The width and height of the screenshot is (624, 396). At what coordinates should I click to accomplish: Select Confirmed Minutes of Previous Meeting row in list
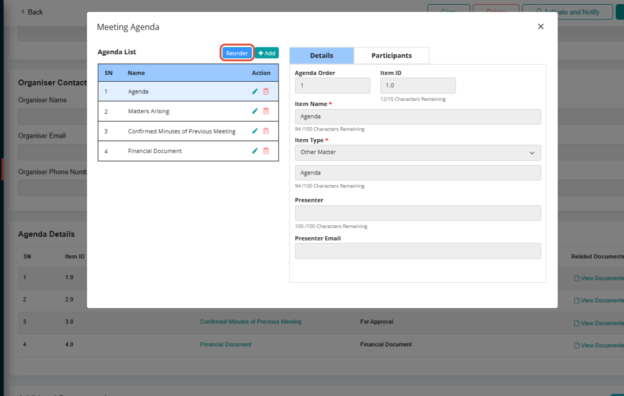(x=188, y=131)
